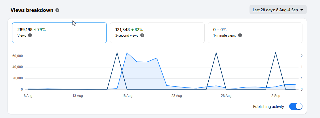The width and height of the screenshot is (320, 118).
Task: Click the publishing activity spike before 18 Aug
Action: (x=117, y=53)
